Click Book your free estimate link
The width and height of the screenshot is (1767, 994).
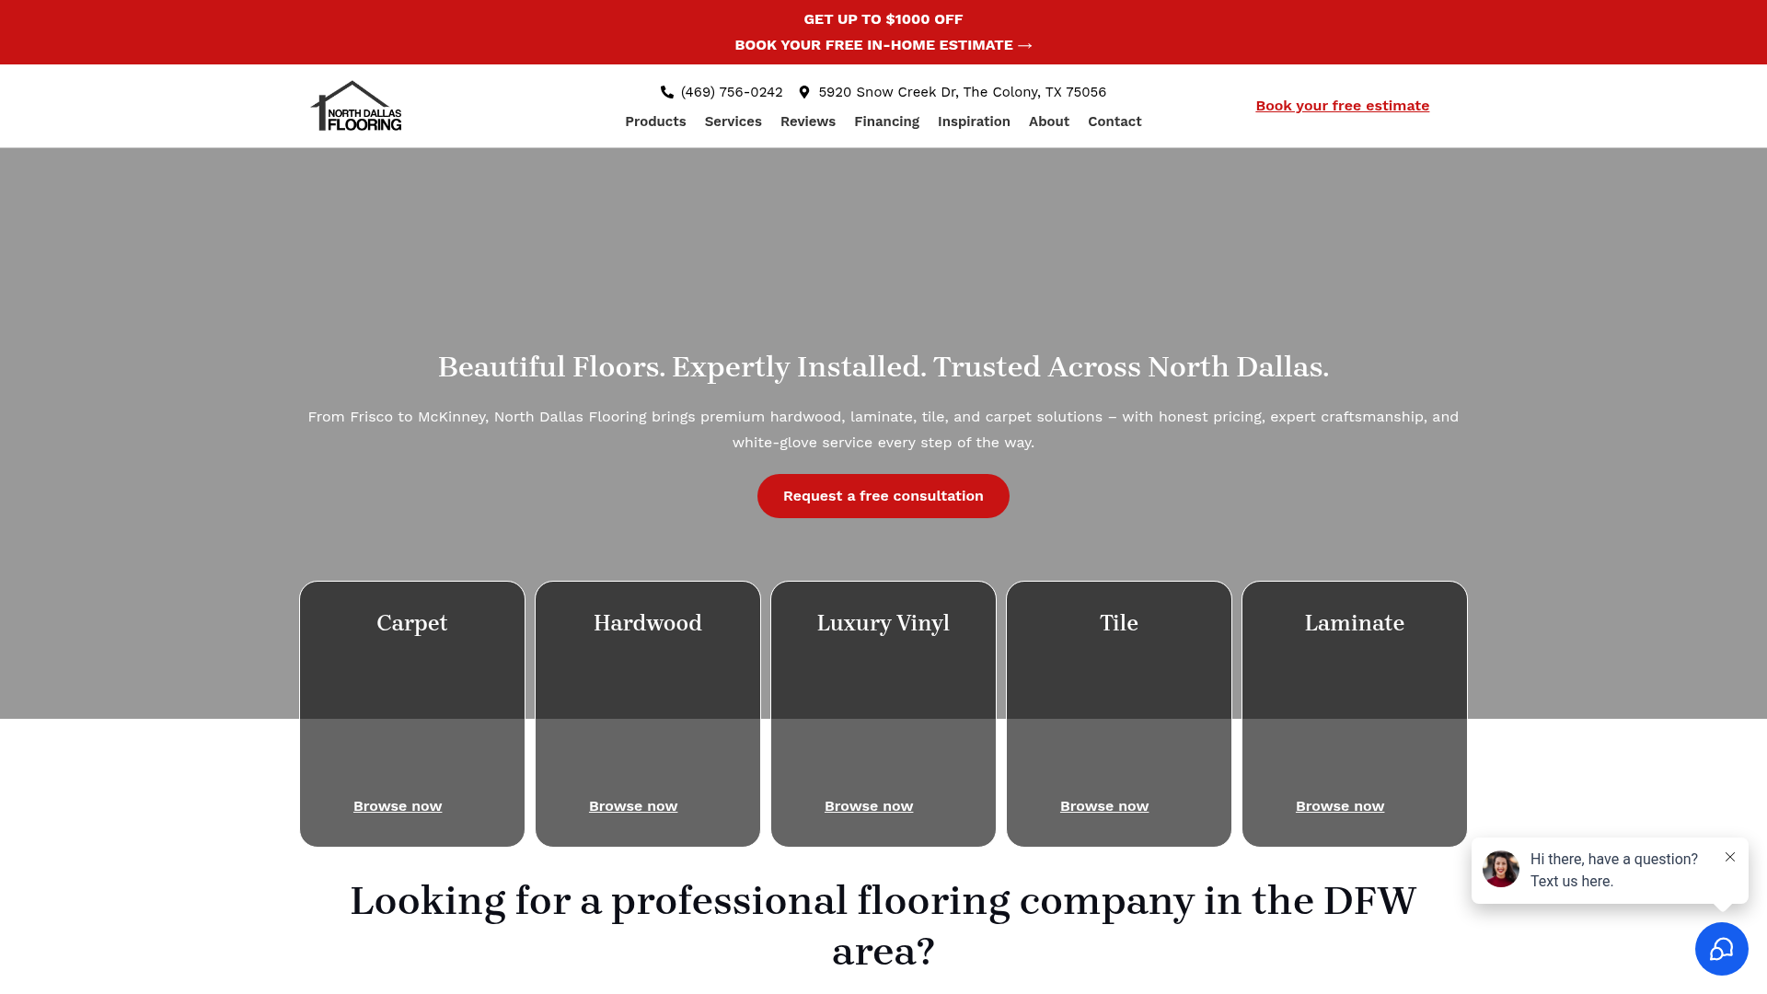tap(1342, 106)
